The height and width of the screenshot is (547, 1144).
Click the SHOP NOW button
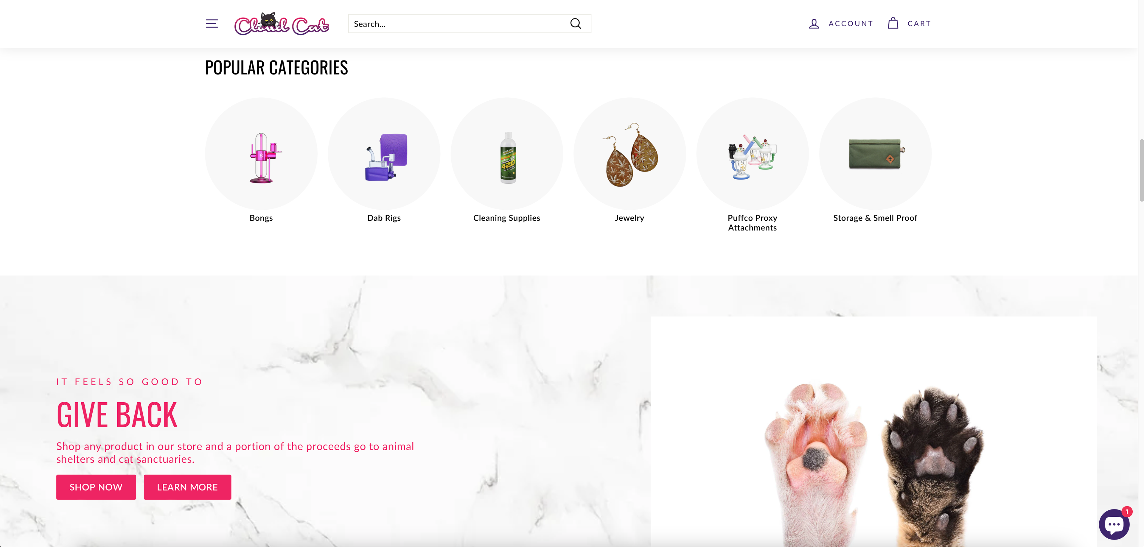pos(96,487)
